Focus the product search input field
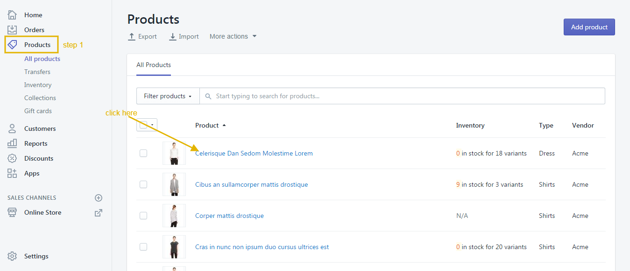 click(402, 96)
